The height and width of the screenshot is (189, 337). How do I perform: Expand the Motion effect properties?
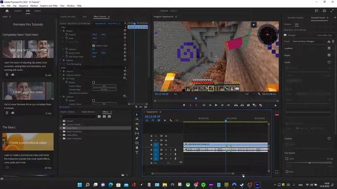coord(61,31)
